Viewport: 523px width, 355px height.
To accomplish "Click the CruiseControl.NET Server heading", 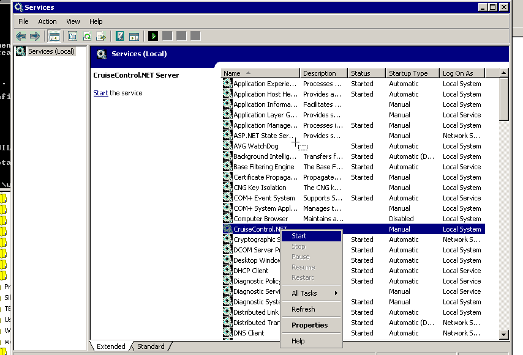I will point(136,75).
